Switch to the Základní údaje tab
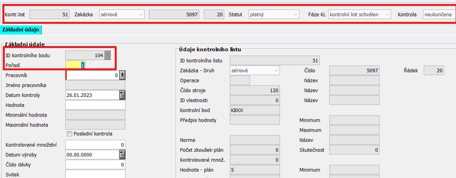The width and height of the screenshot is (456, 178). 21,29
